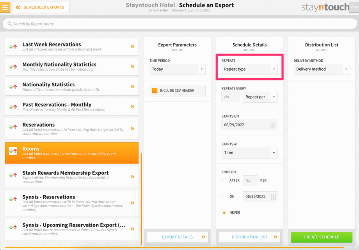The width and height of the screenshot is (359, 250).
Task: Open calendar icon in Ends On date field
Action: tap(274, 197)
